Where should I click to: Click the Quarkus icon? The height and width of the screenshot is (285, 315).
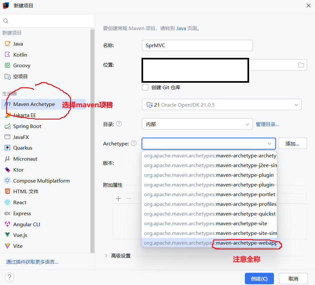(x=7, y=148)
